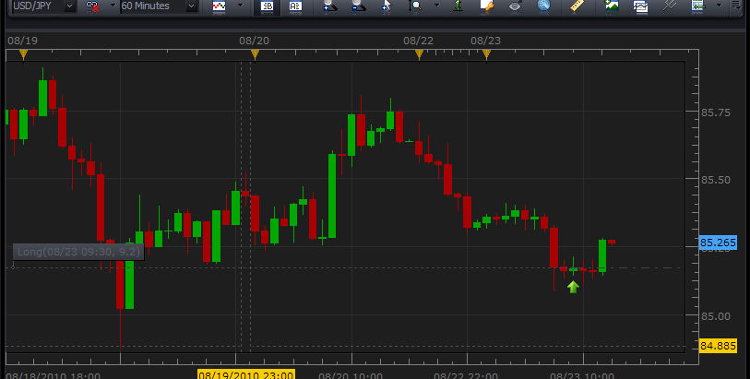The width and height of the screenshot is (750, 379).
Task: Click the 08/23 date label on top axis
Action: point(485,41)
